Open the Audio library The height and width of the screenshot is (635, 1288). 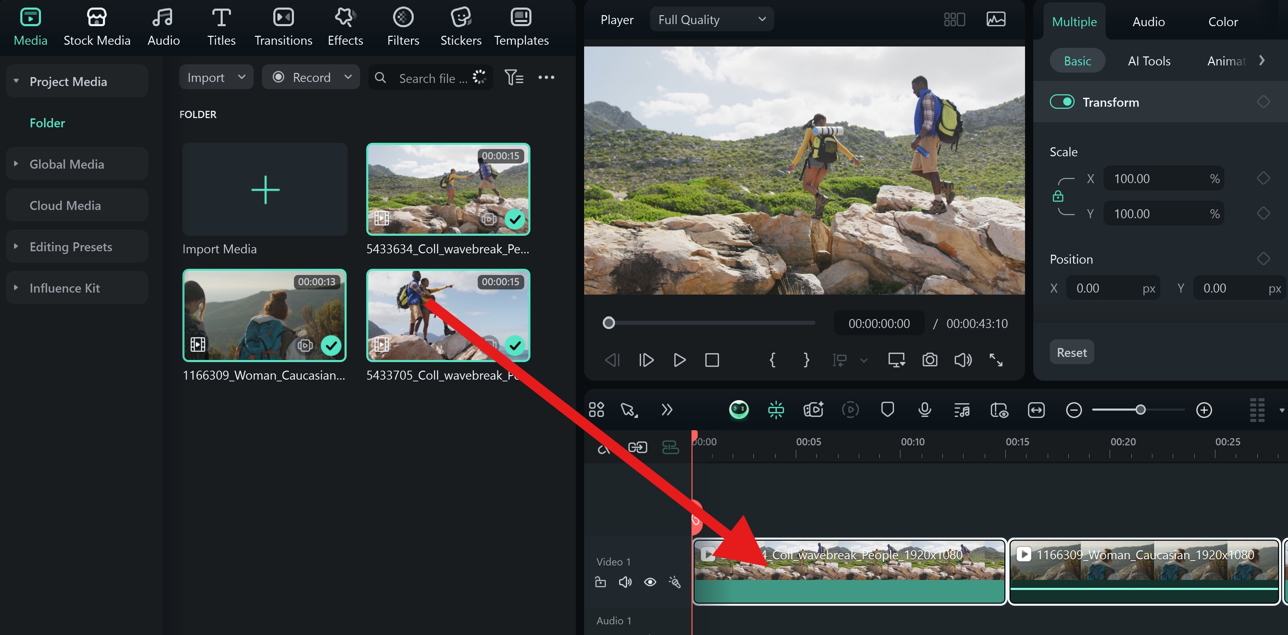(163, 27)
